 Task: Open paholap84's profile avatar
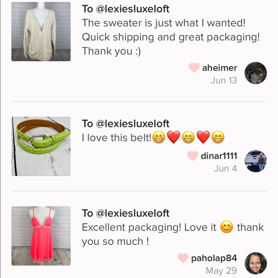[x=255, y=263]
